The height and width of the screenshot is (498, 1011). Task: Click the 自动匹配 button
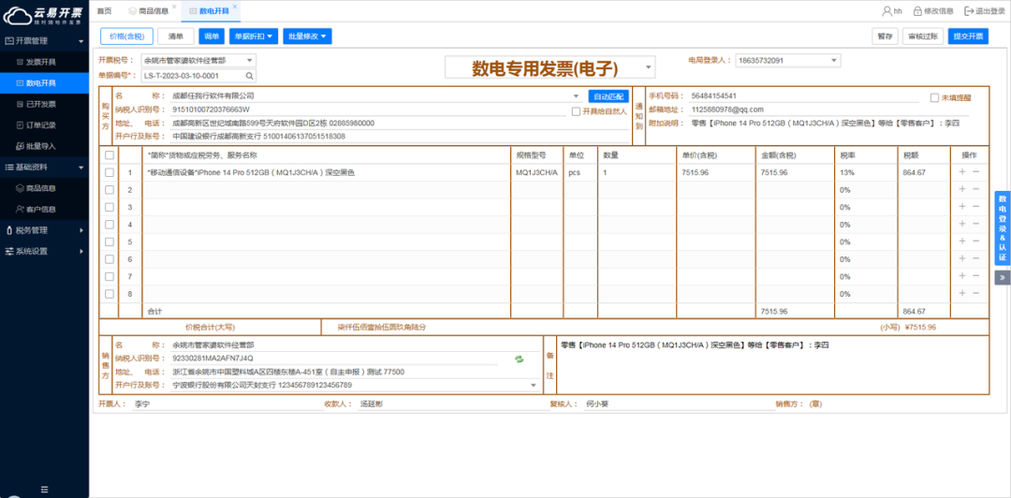608,96
